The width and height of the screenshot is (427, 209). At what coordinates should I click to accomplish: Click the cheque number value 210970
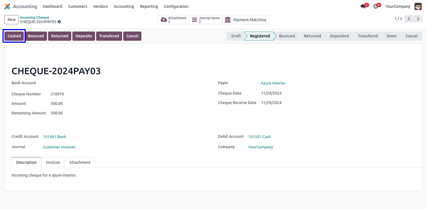click(57, 94)
